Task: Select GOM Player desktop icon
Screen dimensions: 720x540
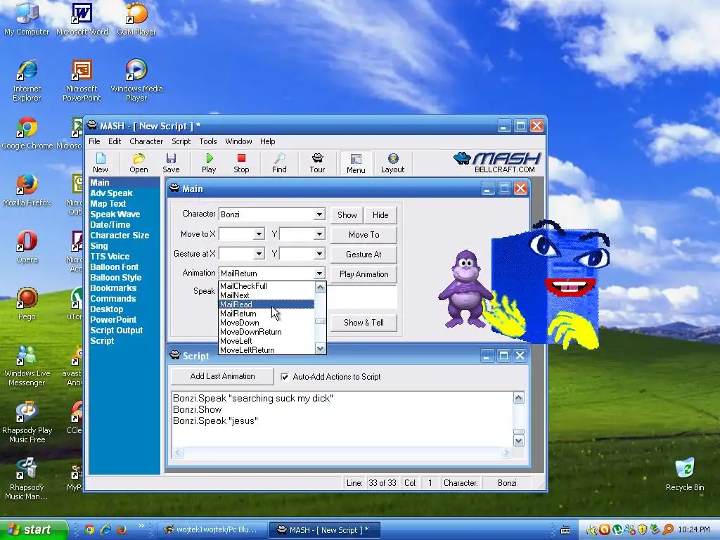Action: pos(136,19)
